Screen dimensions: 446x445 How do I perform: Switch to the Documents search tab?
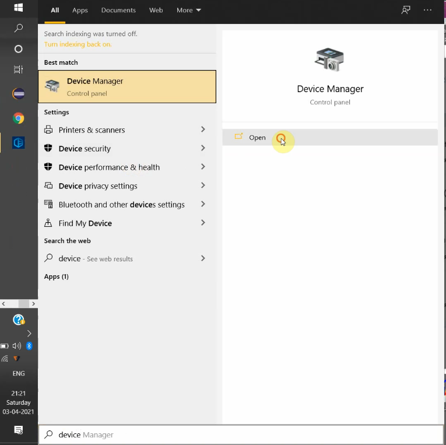pos(118,10)
